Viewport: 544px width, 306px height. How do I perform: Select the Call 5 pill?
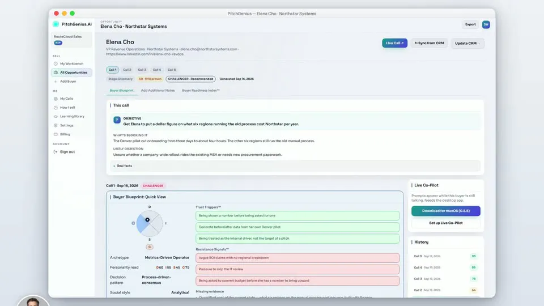tap(172, 70)
